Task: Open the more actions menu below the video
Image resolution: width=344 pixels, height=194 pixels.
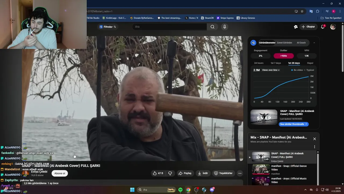Action: [x=240, y=173]
